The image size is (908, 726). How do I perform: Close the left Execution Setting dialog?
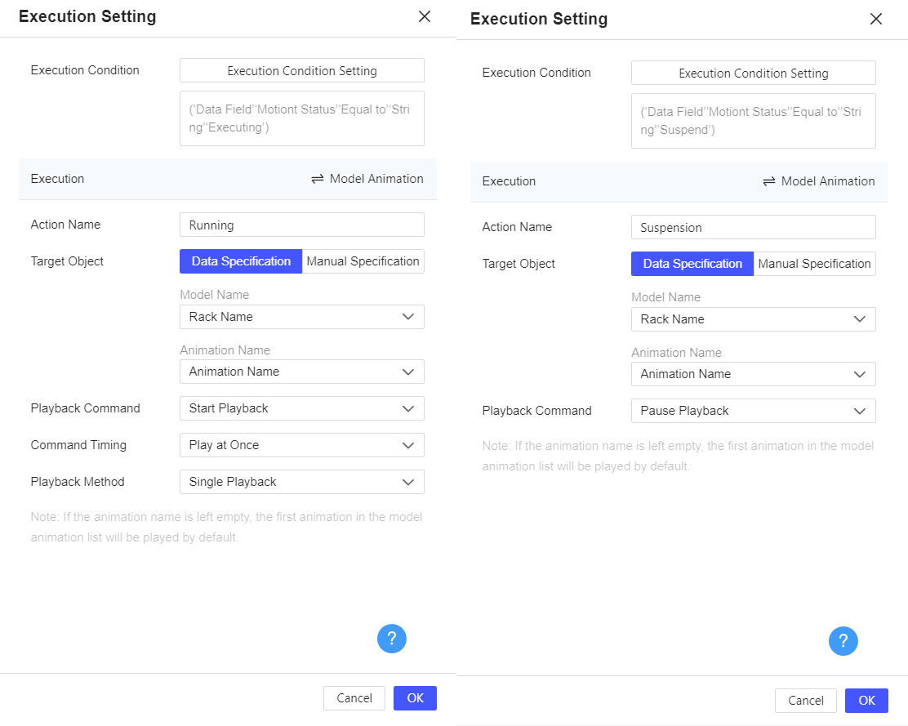pyautogui.click(x=425, y=16)
